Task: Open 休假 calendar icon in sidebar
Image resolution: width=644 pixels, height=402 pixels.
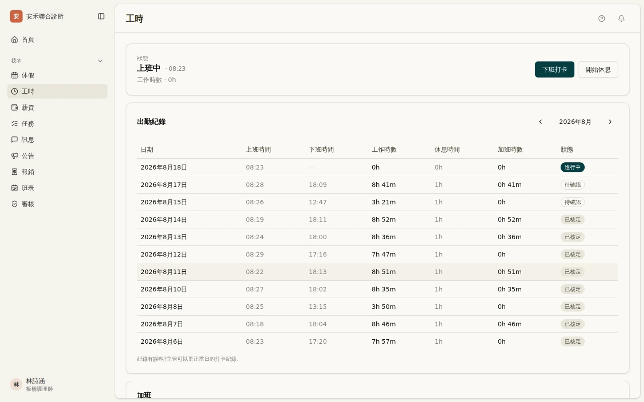Action: pyautogui.click(x=14, y=75)
